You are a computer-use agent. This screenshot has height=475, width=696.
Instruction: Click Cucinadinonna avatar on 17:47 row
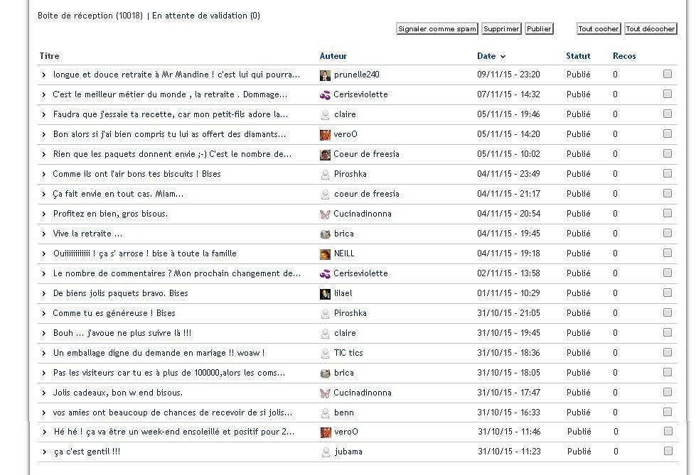[x=325, y=393]
